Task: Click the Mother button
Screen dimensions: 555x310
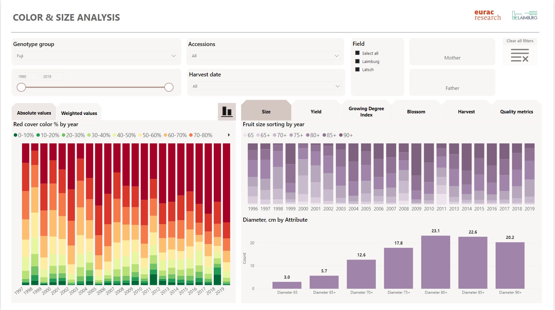Action: [452, 58]
